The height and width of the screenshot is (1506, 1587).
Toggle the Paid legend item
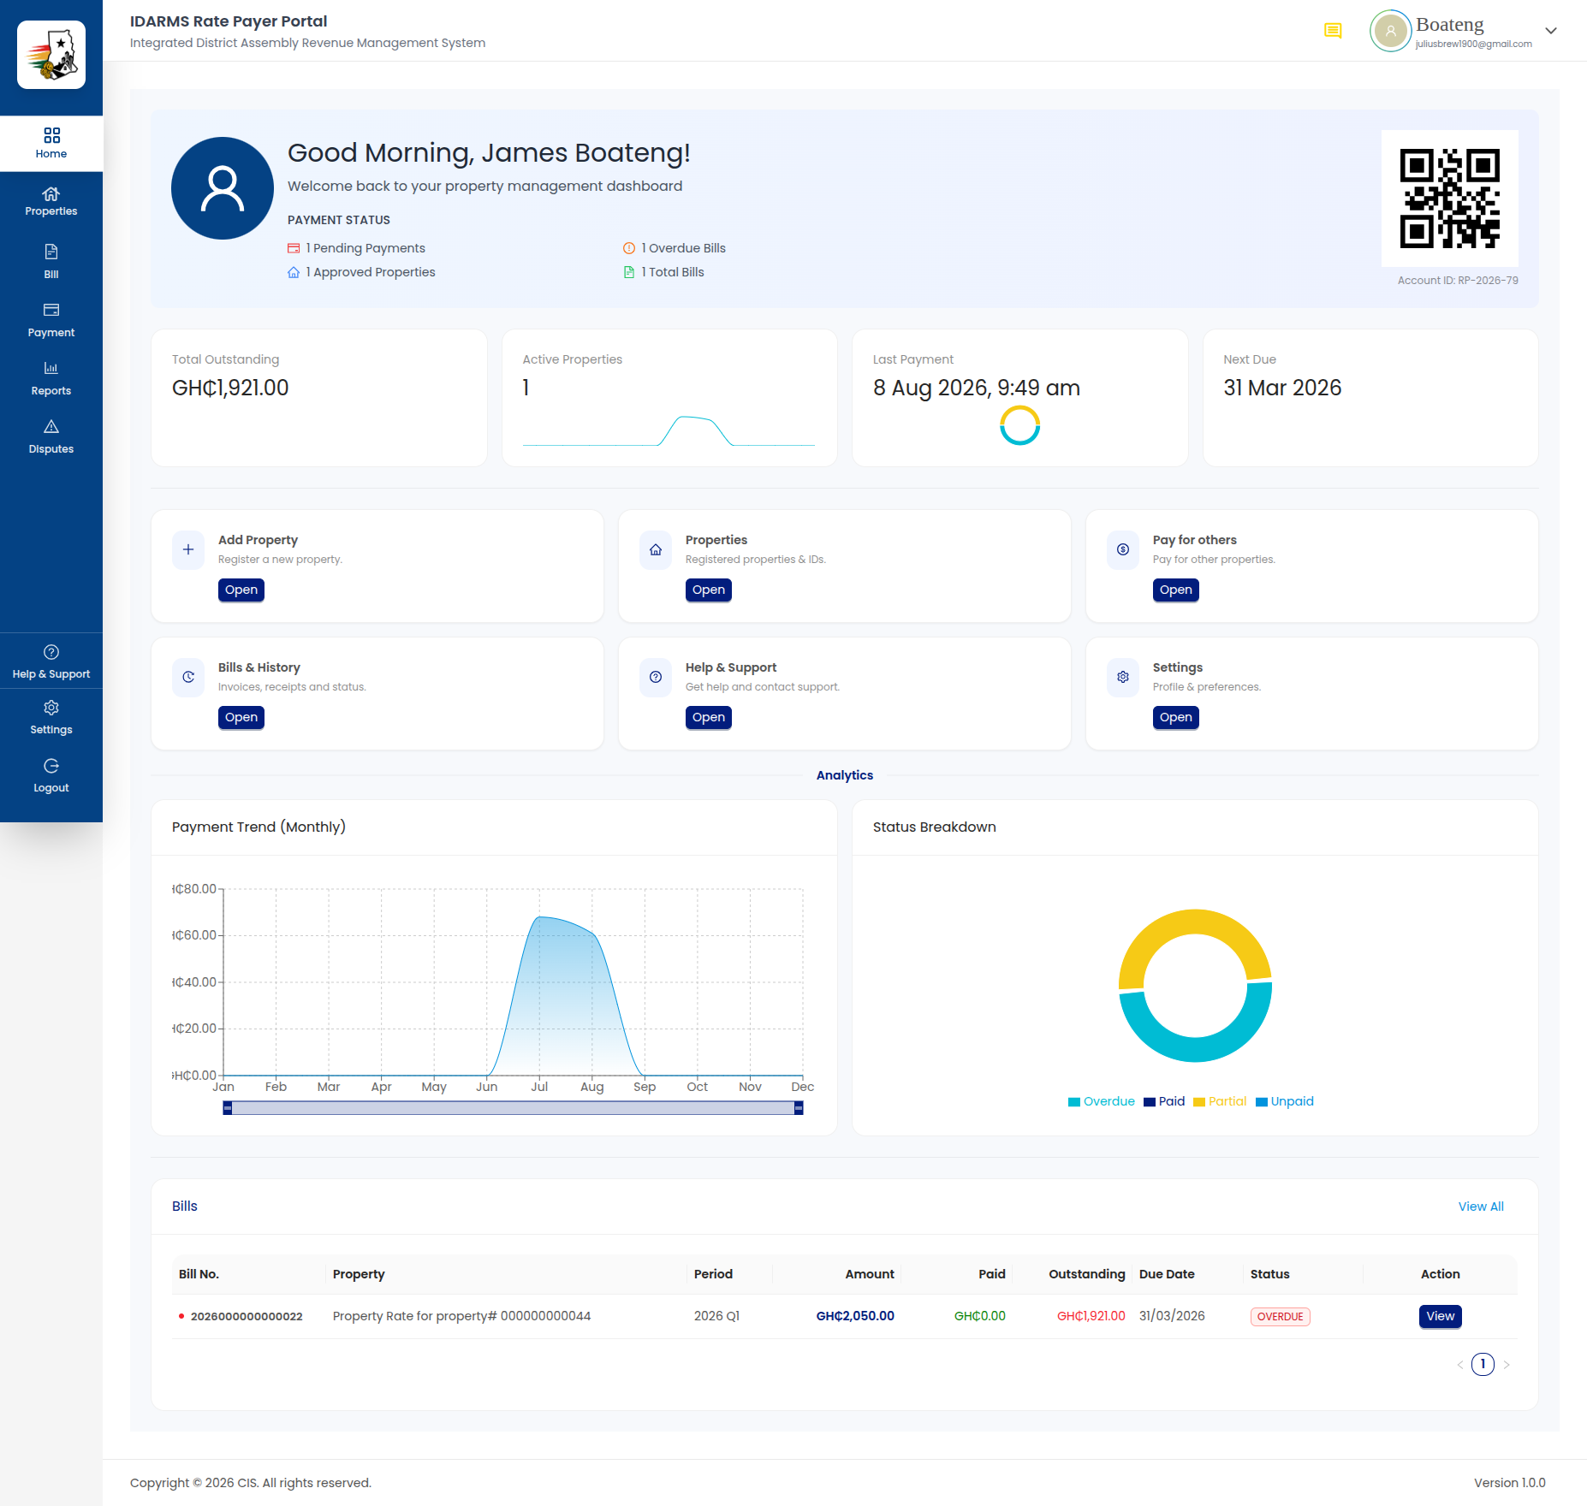[x=1164, y=1101]
